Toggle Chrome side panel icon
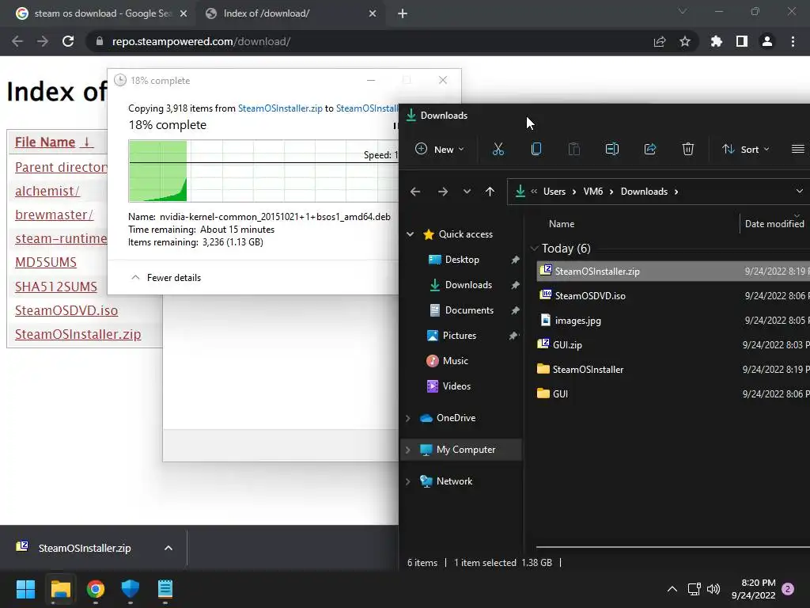Screen dimensions: 810x608 tap(742, 41)
